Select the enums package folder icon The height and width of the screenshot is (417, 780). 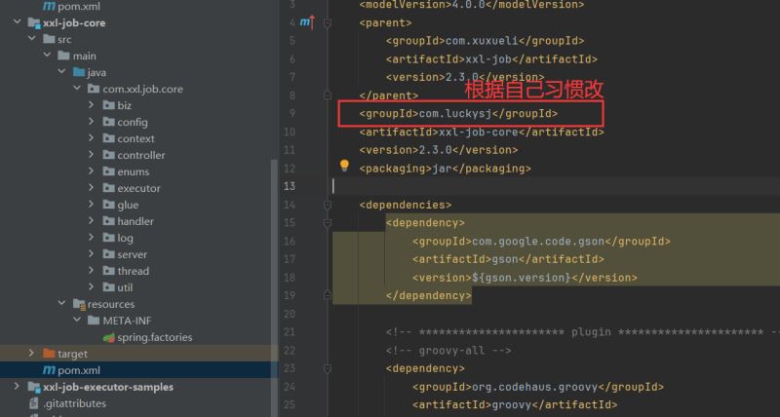[109, 171]
